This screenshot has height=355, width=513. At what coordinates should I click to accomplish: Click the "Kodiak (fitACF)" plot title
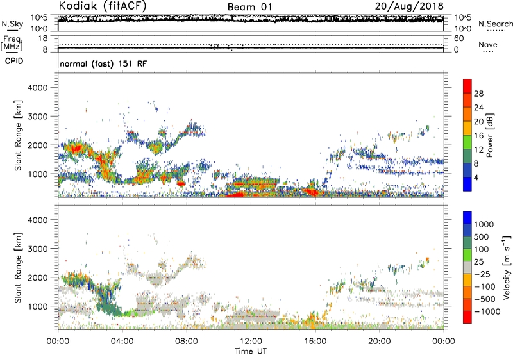[x=103, y=6]
